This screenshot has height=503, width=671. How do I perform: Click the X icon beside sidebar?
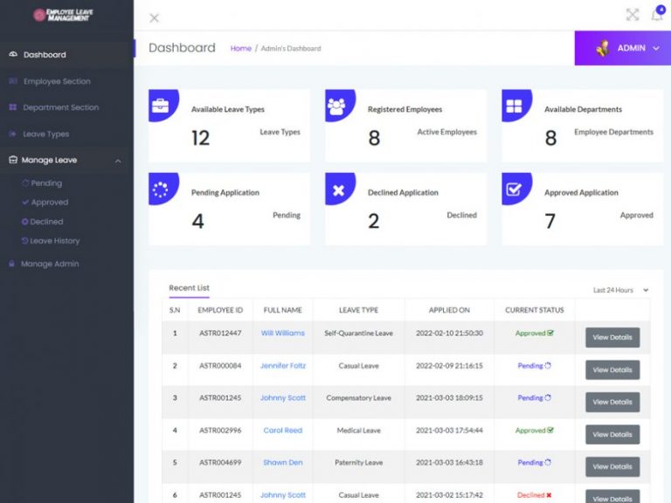pos(155,17)
